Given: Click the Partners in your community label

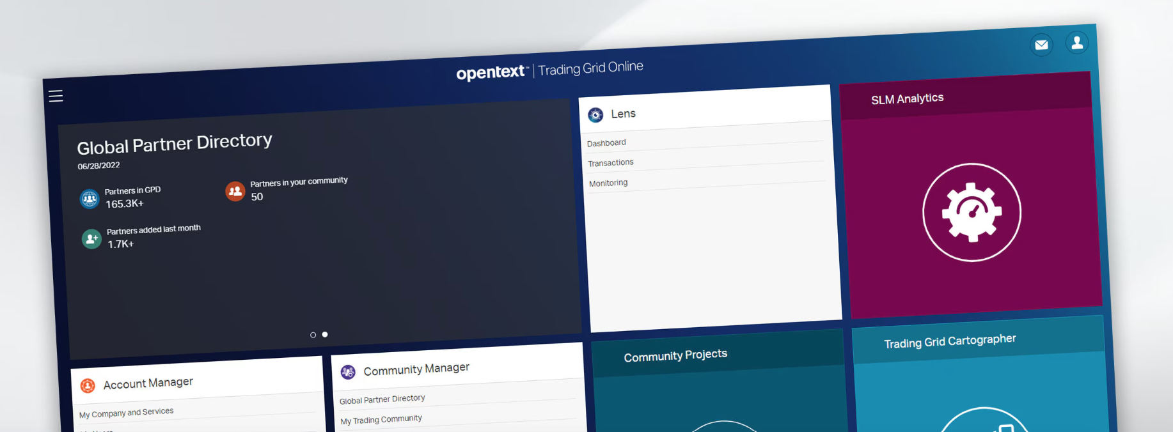Looking at the screenshot, I should click(x=299, y=182).
